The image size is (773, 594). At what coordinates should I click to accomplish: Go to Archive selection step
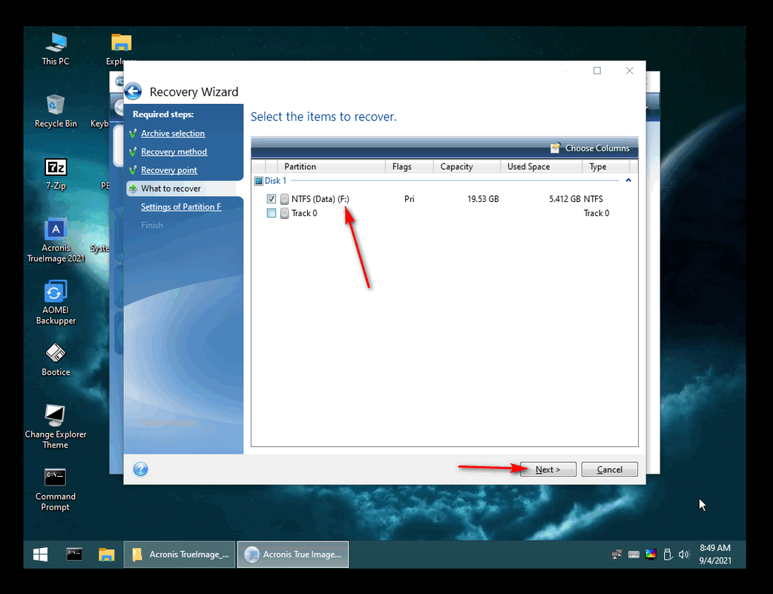pyautogui.click(x=173, y=133)
